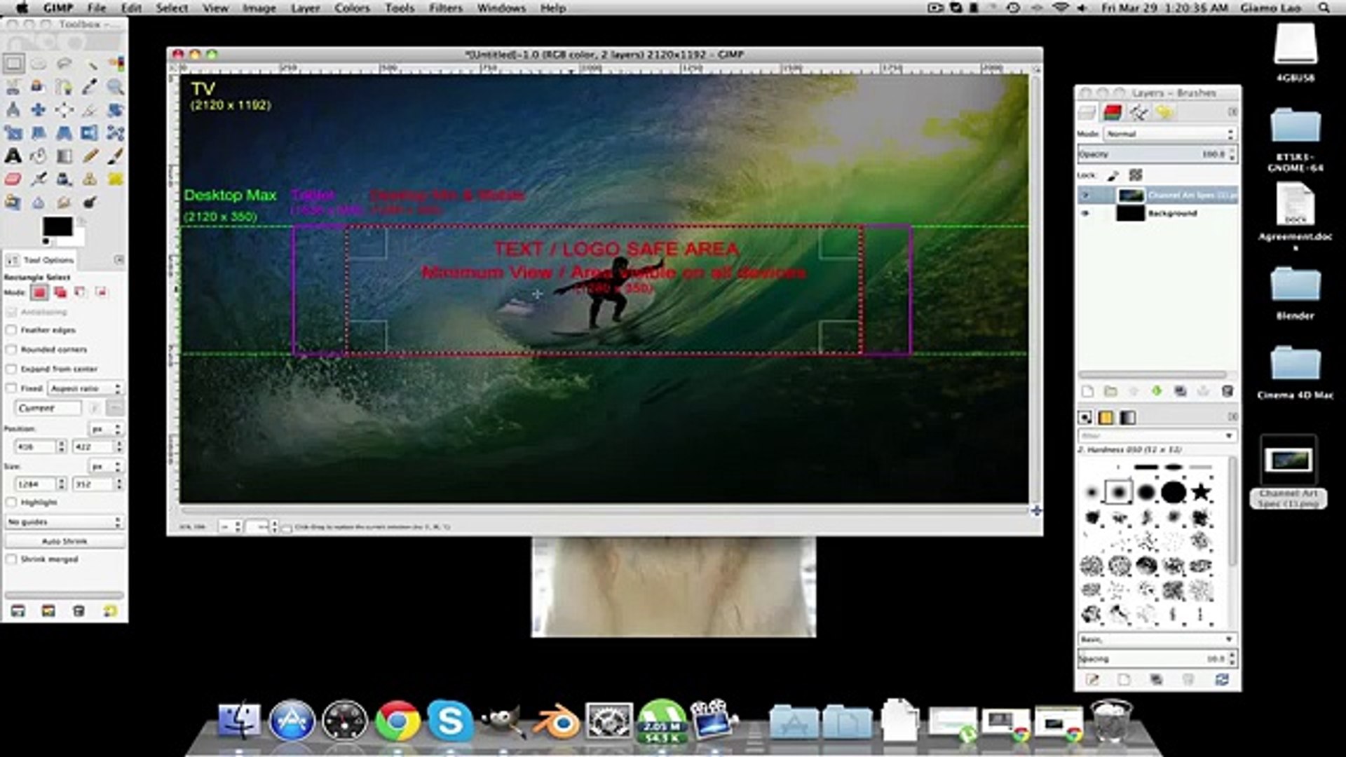
Task: Delete the selected layer via trash icon
Action: 1228,392
